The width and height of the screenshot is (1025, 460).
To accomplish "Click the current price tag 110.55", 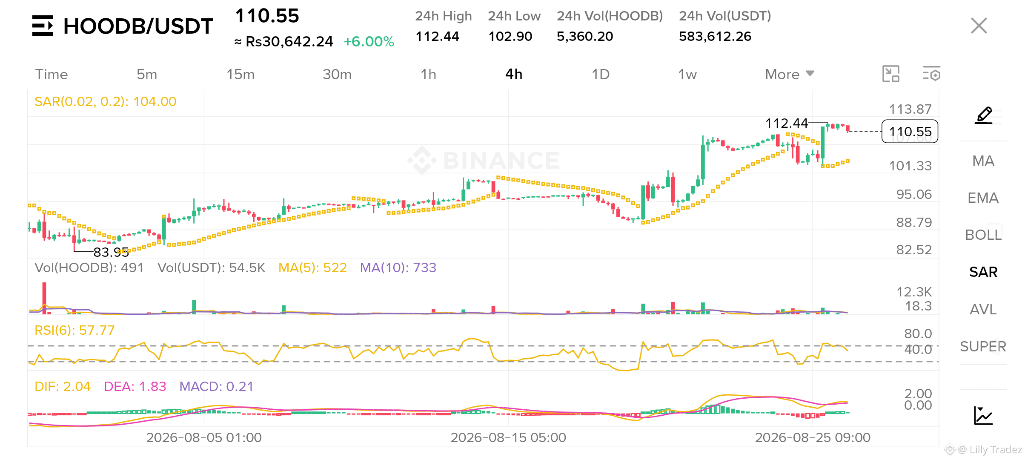I will [910, 132].
